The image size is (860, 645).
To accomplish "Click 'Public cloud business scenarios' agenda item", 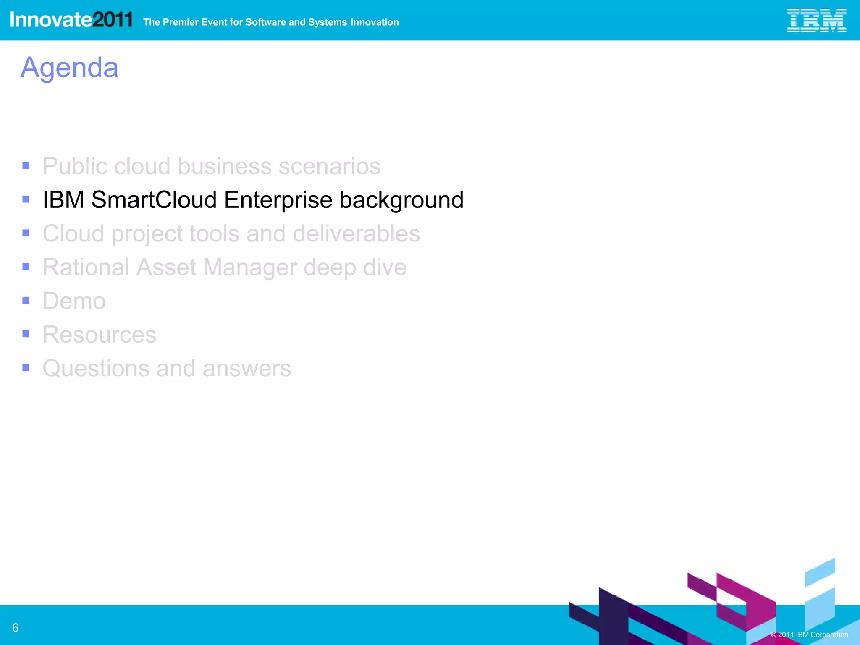I will [211, 166].
